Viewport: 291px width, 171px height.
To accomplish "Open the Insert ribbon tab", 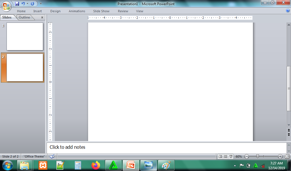I will [38, 11].
